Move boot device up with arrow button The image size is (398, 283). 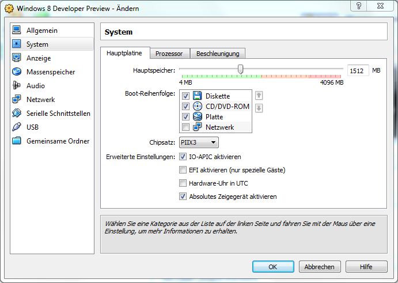(259, 96)
